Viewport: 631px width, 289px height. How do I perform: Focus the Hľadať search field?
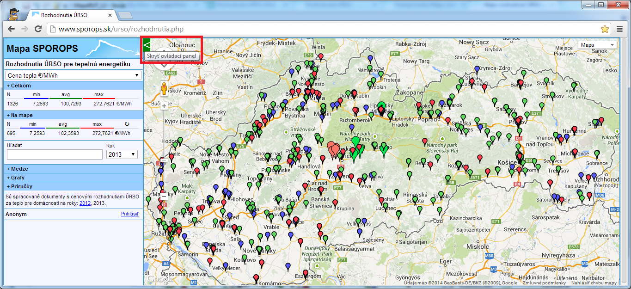55,154
